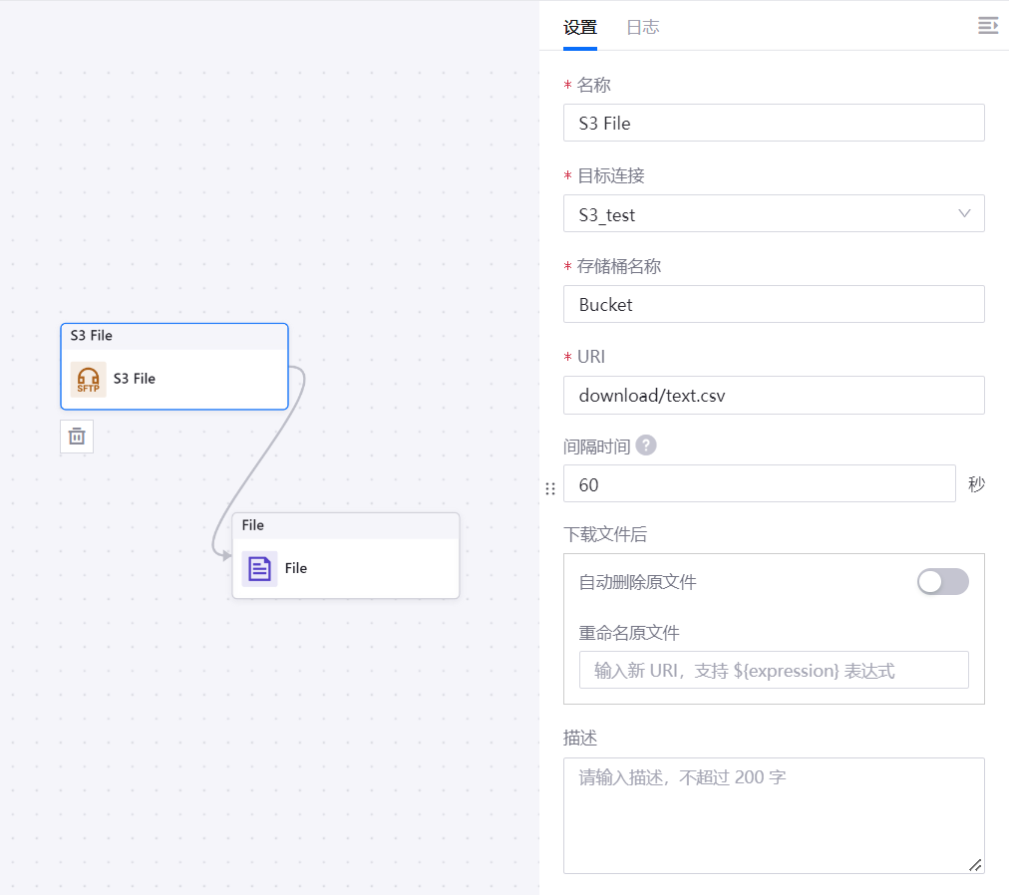Viewport: 1009px width, 895px height.
Task: Select the 设置 tab
Action: tap(580, 27)
